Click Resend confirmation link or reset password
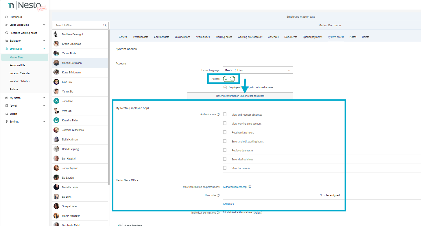The width and height of the screenshot is (421, 226). (x=240, y=96)
